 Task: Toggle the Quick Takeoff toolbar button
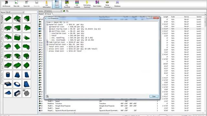point(57,4)
